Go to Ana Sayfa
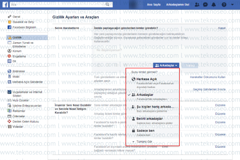This screenshot has width=240, height=160. click(x=154, y=5)
